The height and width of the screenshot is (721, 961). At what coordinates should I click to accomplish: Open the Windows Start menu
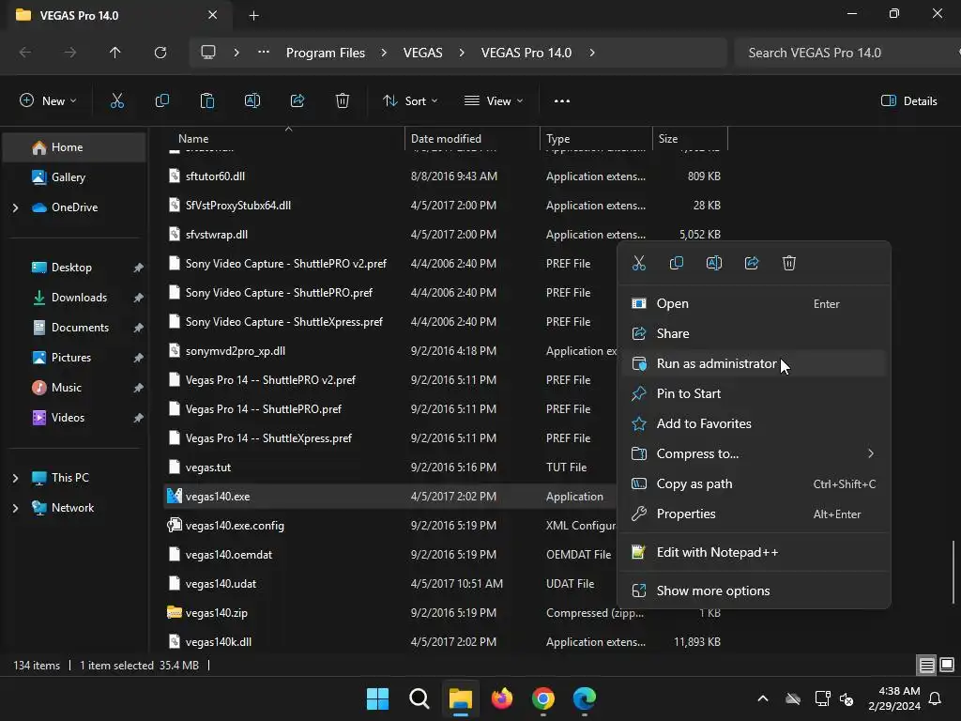click(377, 698)
